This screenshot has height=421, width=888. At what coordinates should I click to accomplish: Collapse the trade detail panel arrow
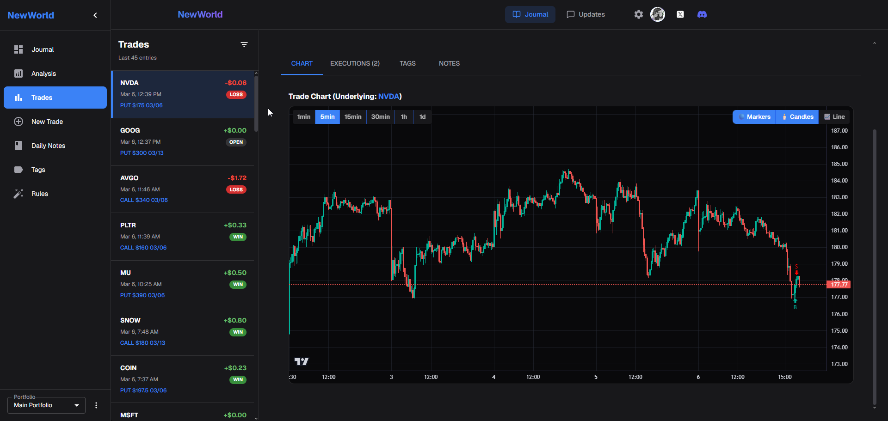pyautogui.click(x=874, y=43)
